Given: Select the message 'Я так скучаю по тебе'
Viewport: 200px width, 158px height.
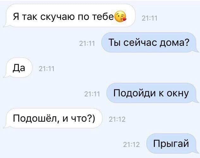Looking at the screenshot, I should [x=69, y=16].
